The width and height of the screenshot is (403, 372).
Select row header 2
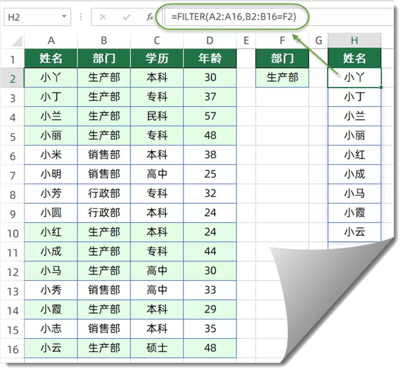click(x=13, y=78)
